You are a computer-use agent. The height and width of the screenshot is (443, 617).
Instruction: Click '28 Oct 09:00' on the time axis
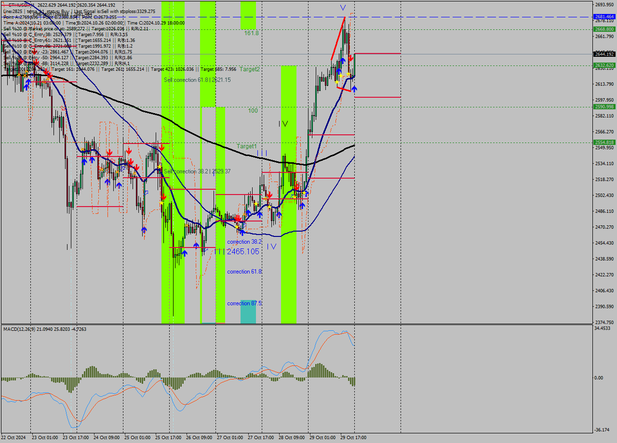coord(292,438)
